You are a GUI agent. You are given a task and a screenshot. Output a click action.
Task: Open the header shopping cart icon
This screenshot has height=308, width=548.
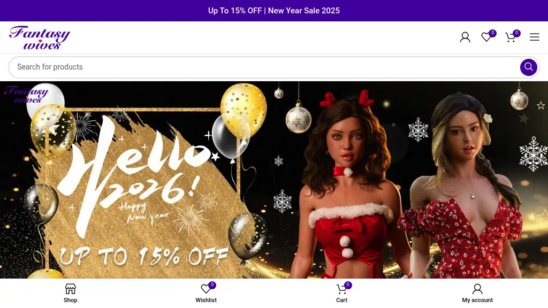tap(511, 37)
